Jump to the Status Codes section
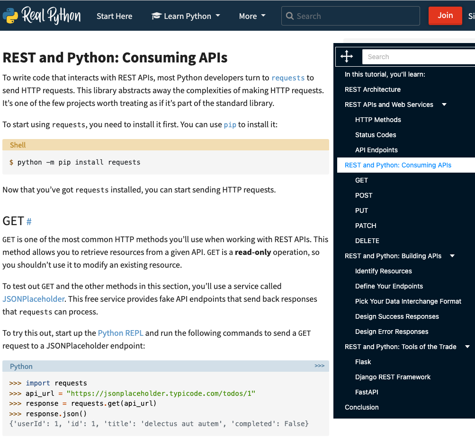The image size is (475, 437). click(376, 135)
